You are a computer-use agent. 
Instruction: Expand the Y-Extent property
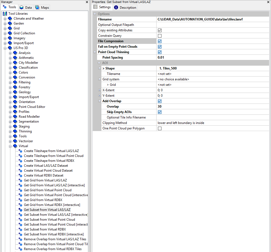click(99, 95)
